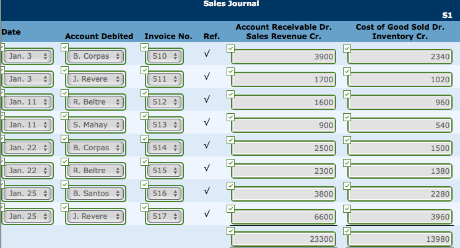460x248 pixels.
Task: Click the green check icon above the 540 field
Action: coord(347,117)
